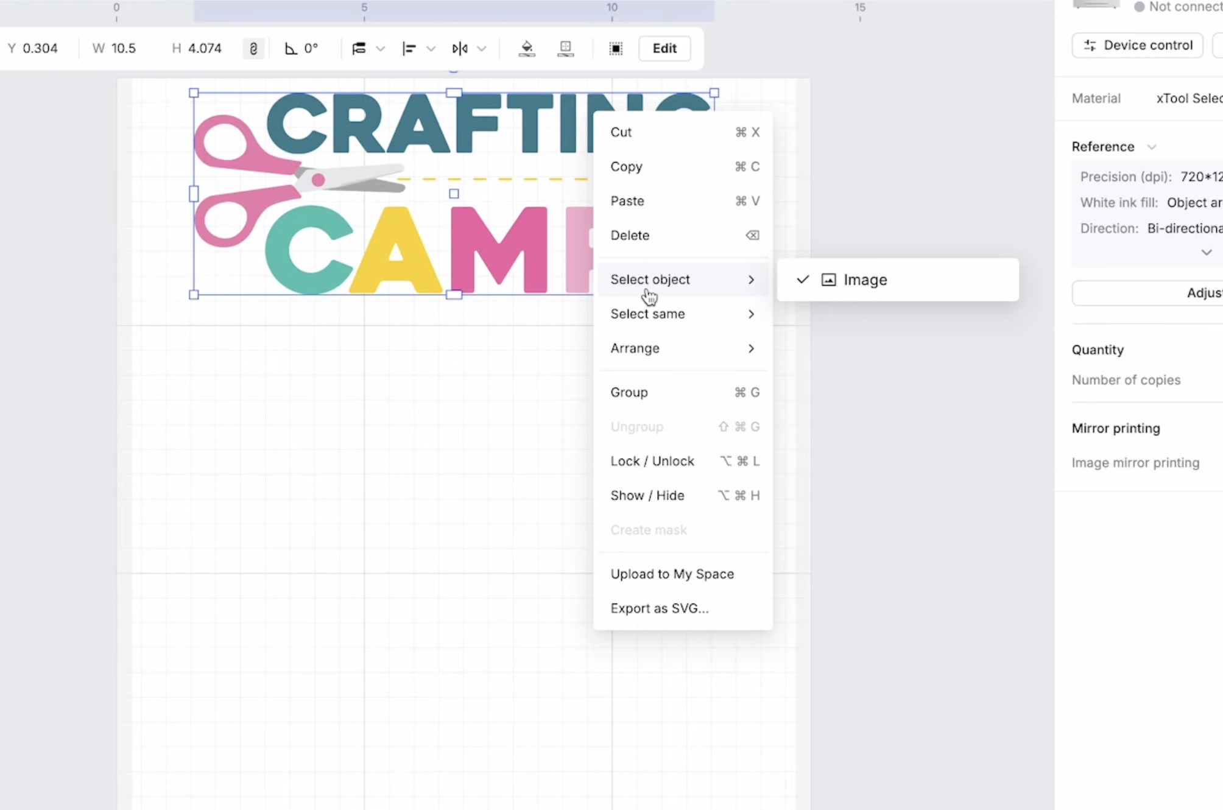
Task: Expand the Direction details chevron
Action: (1207, 252)
